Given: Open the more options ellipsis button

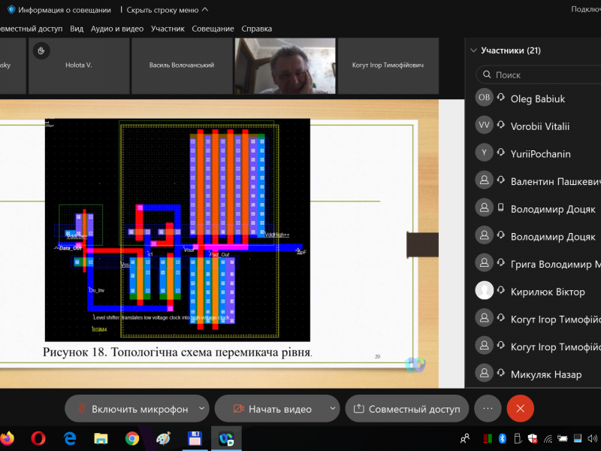Looking at the screenshot, I should [x=488, y=409].
